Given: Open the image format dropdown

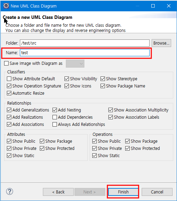Looking at the screenshot, I should (75, 63).
